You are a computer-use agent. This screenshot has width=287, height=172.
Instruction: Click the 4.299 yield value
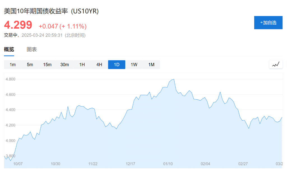(18, 25)
